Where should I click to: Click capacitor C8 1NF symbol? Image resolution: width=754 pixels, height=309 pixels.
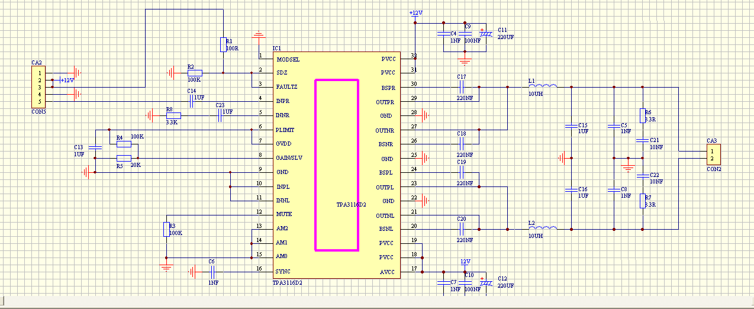(614, 190)
